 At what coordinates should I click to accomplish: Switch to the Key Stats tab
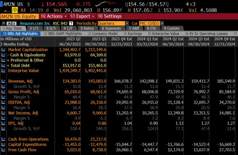point(13,28)
